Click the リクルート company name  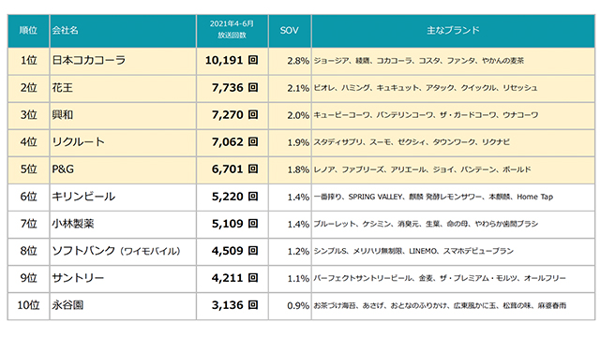[x=78, y=142]
